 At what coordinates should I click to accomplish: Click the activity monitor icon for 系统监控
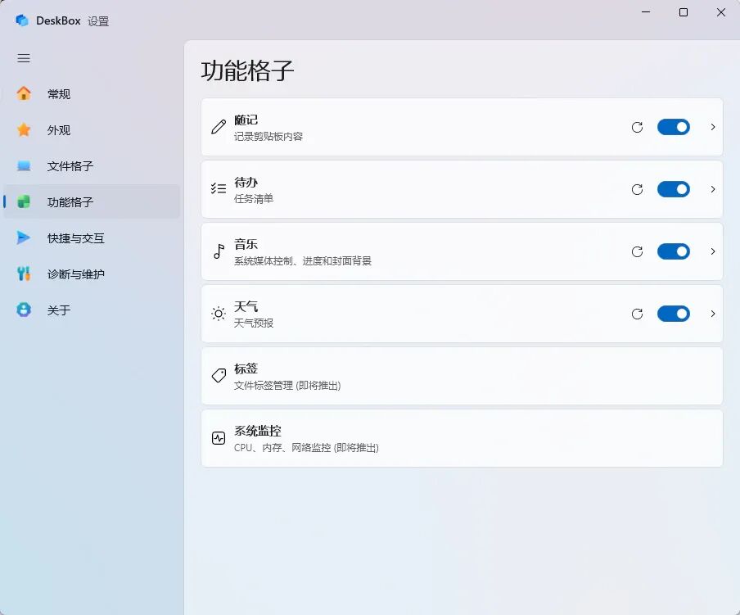[x=219, y=438]
